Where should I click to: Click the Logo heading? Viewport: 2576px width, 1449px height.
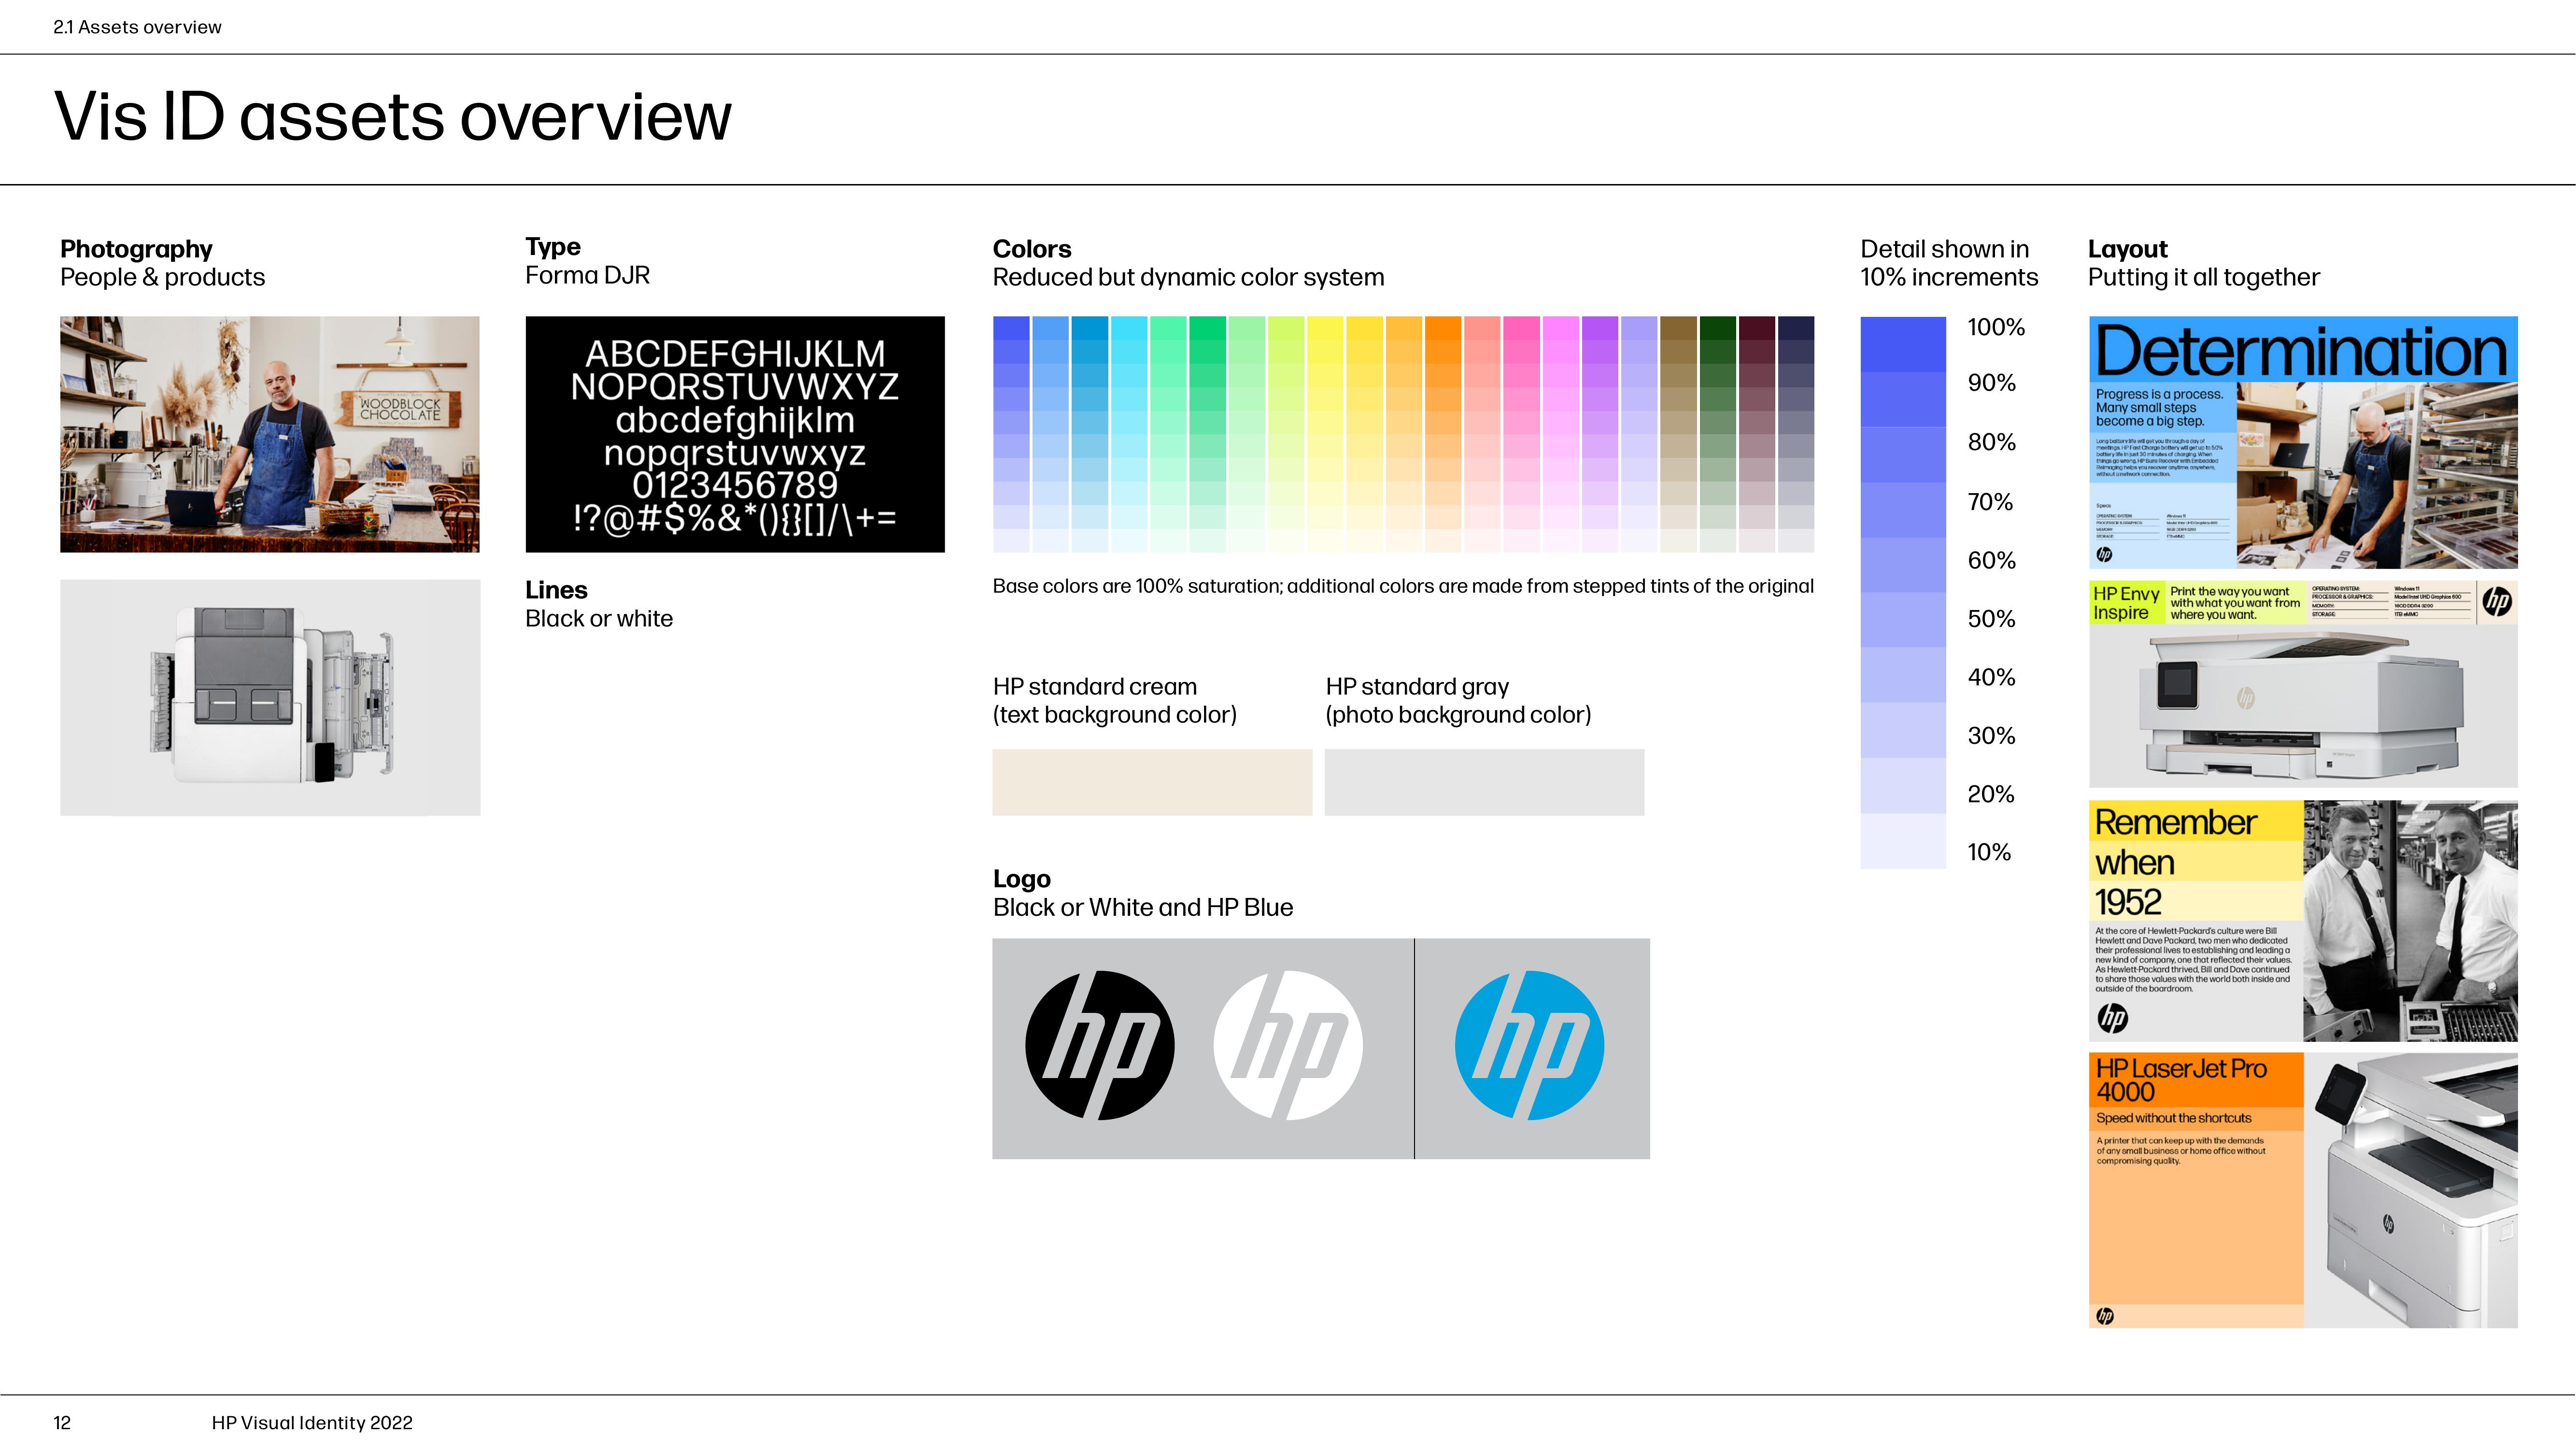pyautogui.click(x=1021, y=879)
